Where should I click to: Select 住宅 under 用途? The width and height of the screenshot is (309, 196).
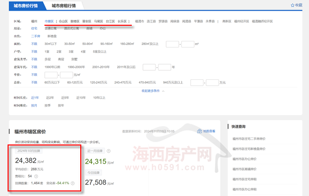point(34,28)
